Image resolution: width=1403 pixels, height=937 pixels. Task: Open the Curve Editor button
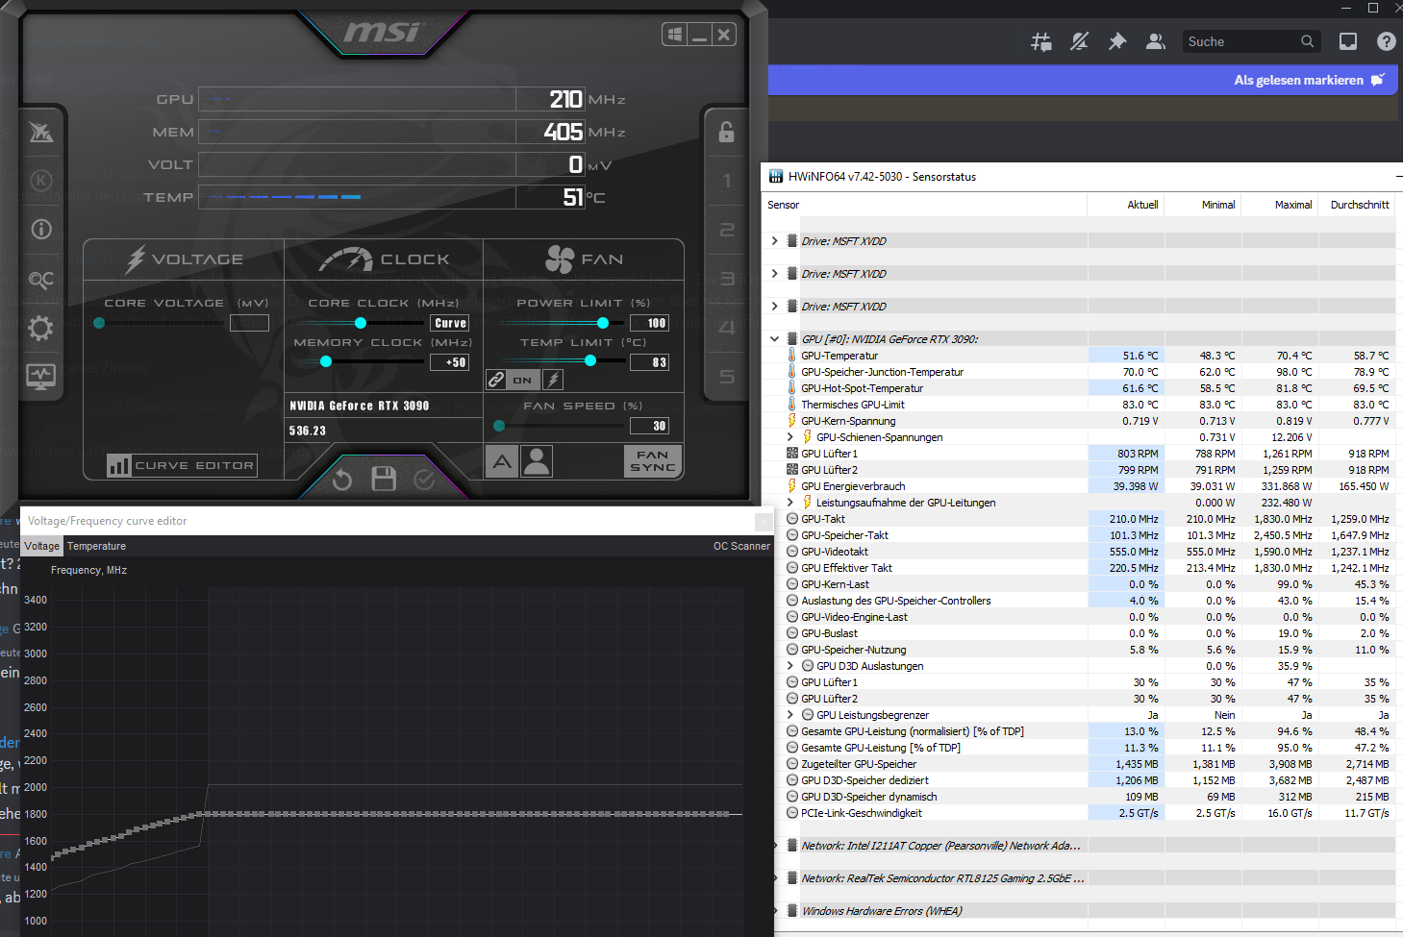[183, 465]
